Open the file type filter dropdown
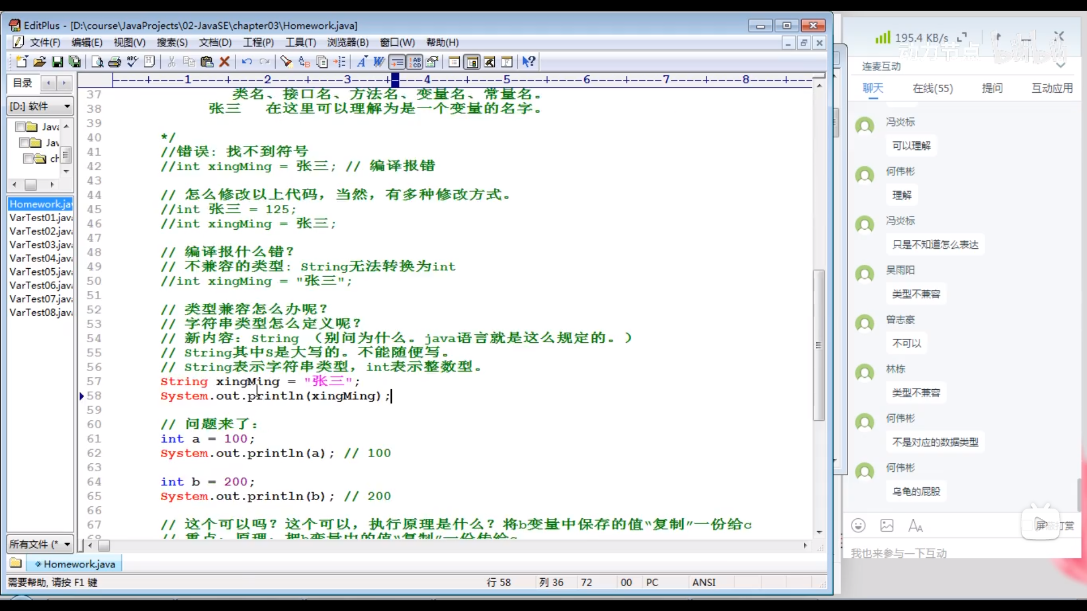 [x=67, y=544]
